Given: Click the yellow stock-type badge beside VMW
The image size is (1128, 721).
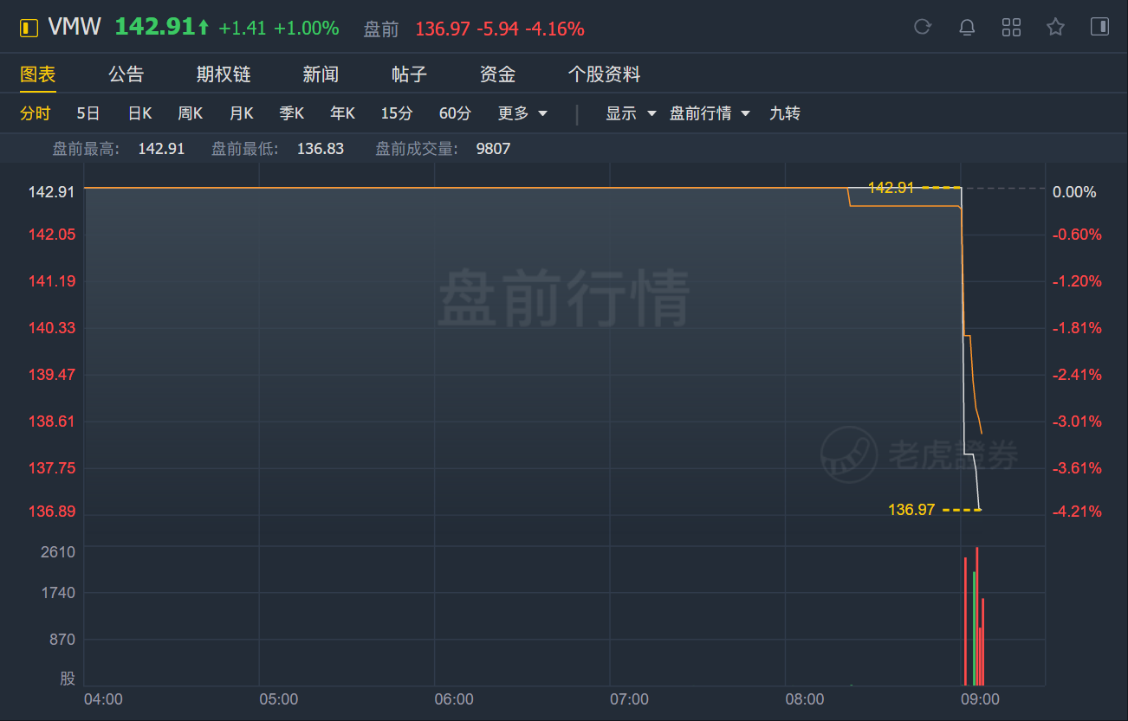Looking at the screenshot, I should pyautogui.click(x=29, y=29).
